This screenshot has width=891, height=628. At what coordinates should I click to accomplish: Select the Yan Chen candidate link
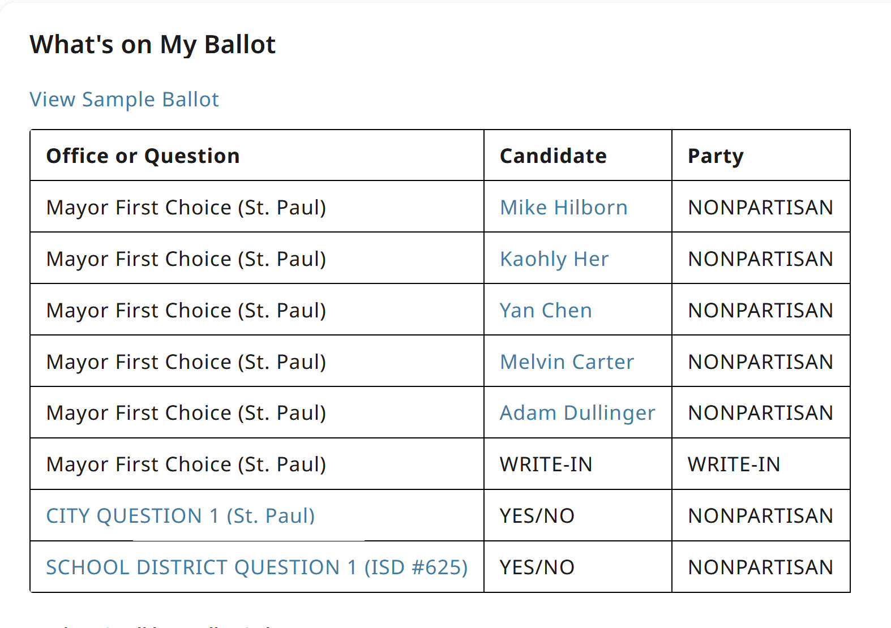point(545,311)
